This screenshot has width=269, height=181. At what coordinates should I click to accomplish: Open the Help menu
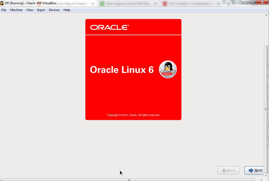tap(67, 10)
